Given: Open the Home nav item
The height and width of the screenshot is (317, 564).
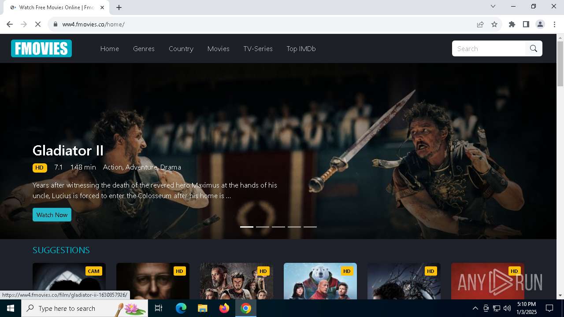Looking at the screenshot, I should click(110, 48).
